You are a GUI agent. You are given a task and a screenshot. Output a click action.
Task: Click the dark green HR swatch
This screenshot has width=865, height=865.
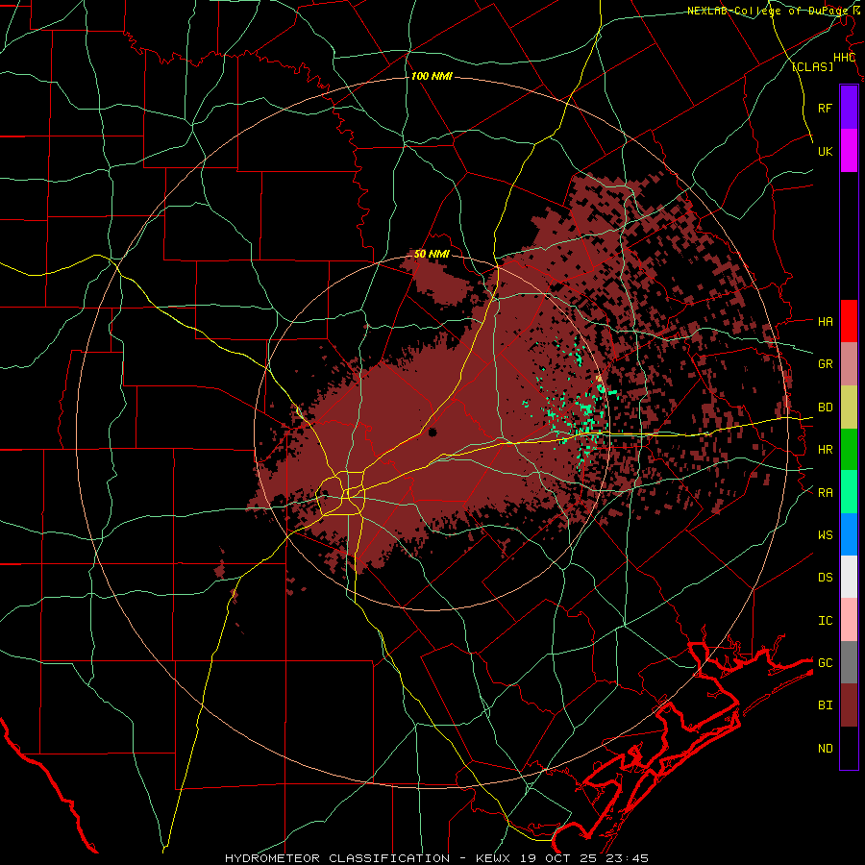click(849, 450)
